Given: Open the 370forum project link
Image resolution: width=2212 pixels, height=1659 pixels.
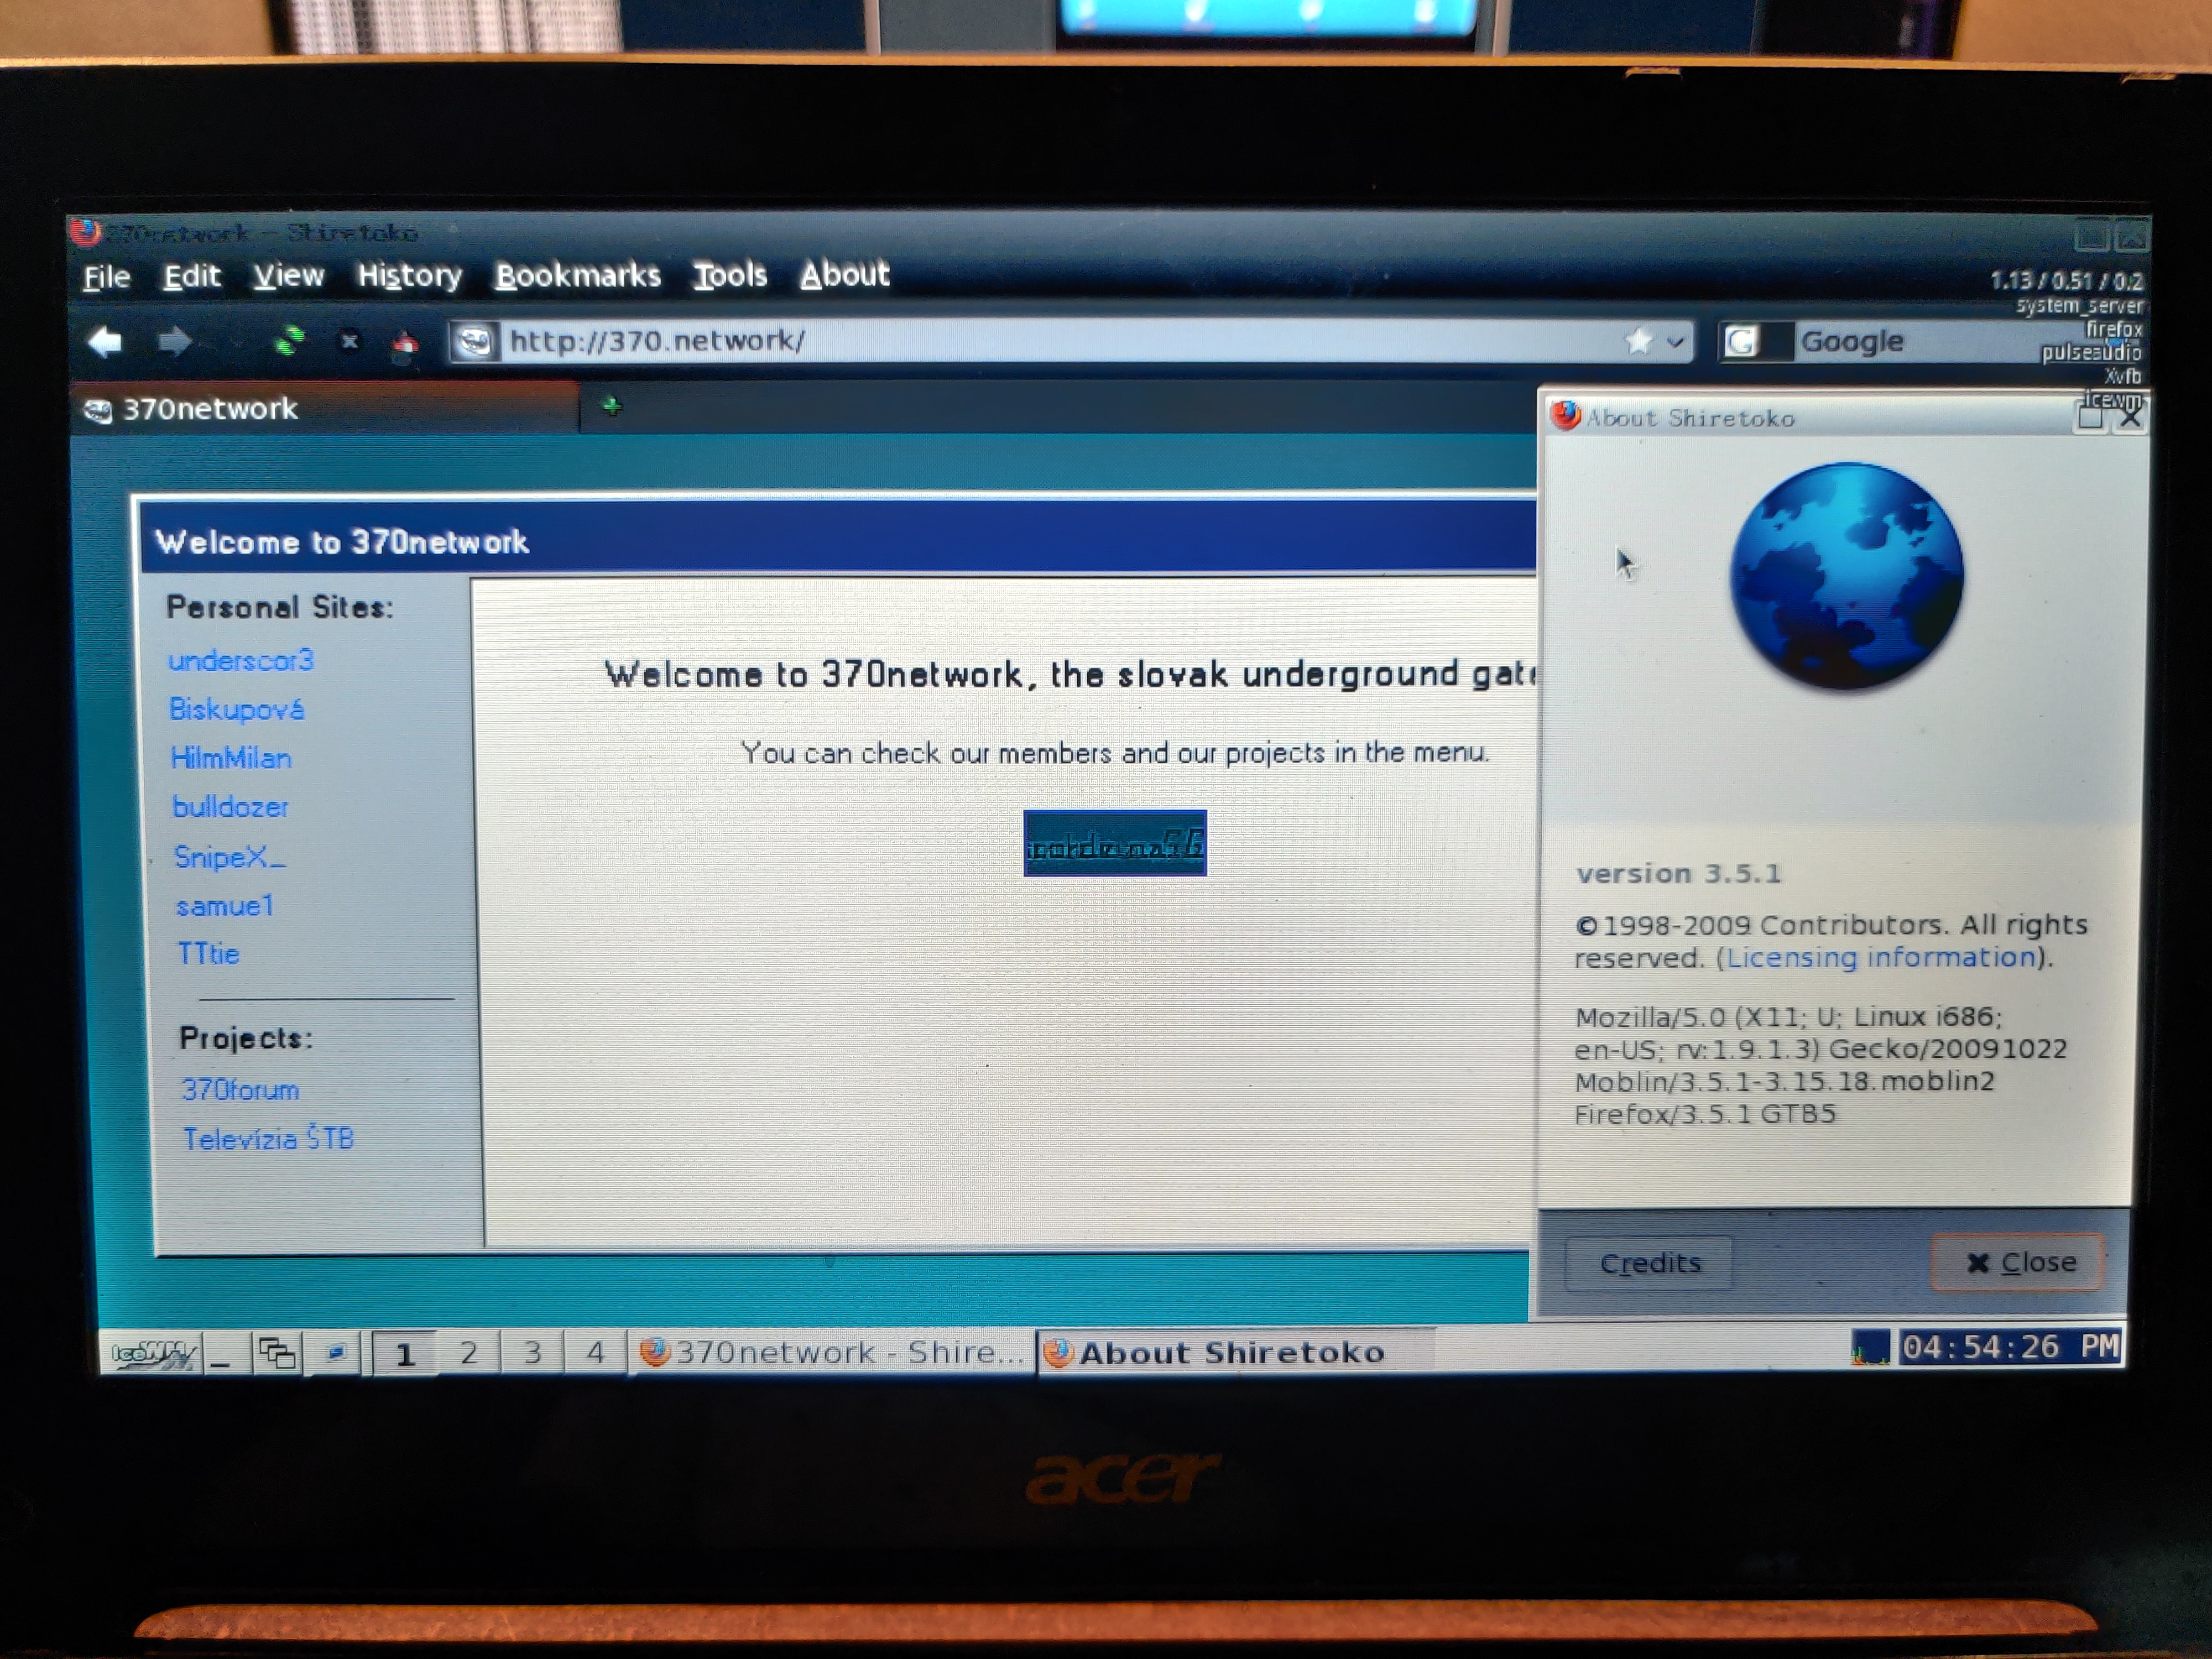Looking at the screenshot, I should point(240,1090).
